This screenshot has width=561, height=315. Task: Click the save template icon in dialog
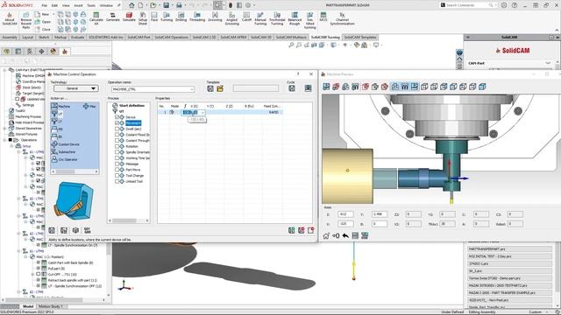210,88
